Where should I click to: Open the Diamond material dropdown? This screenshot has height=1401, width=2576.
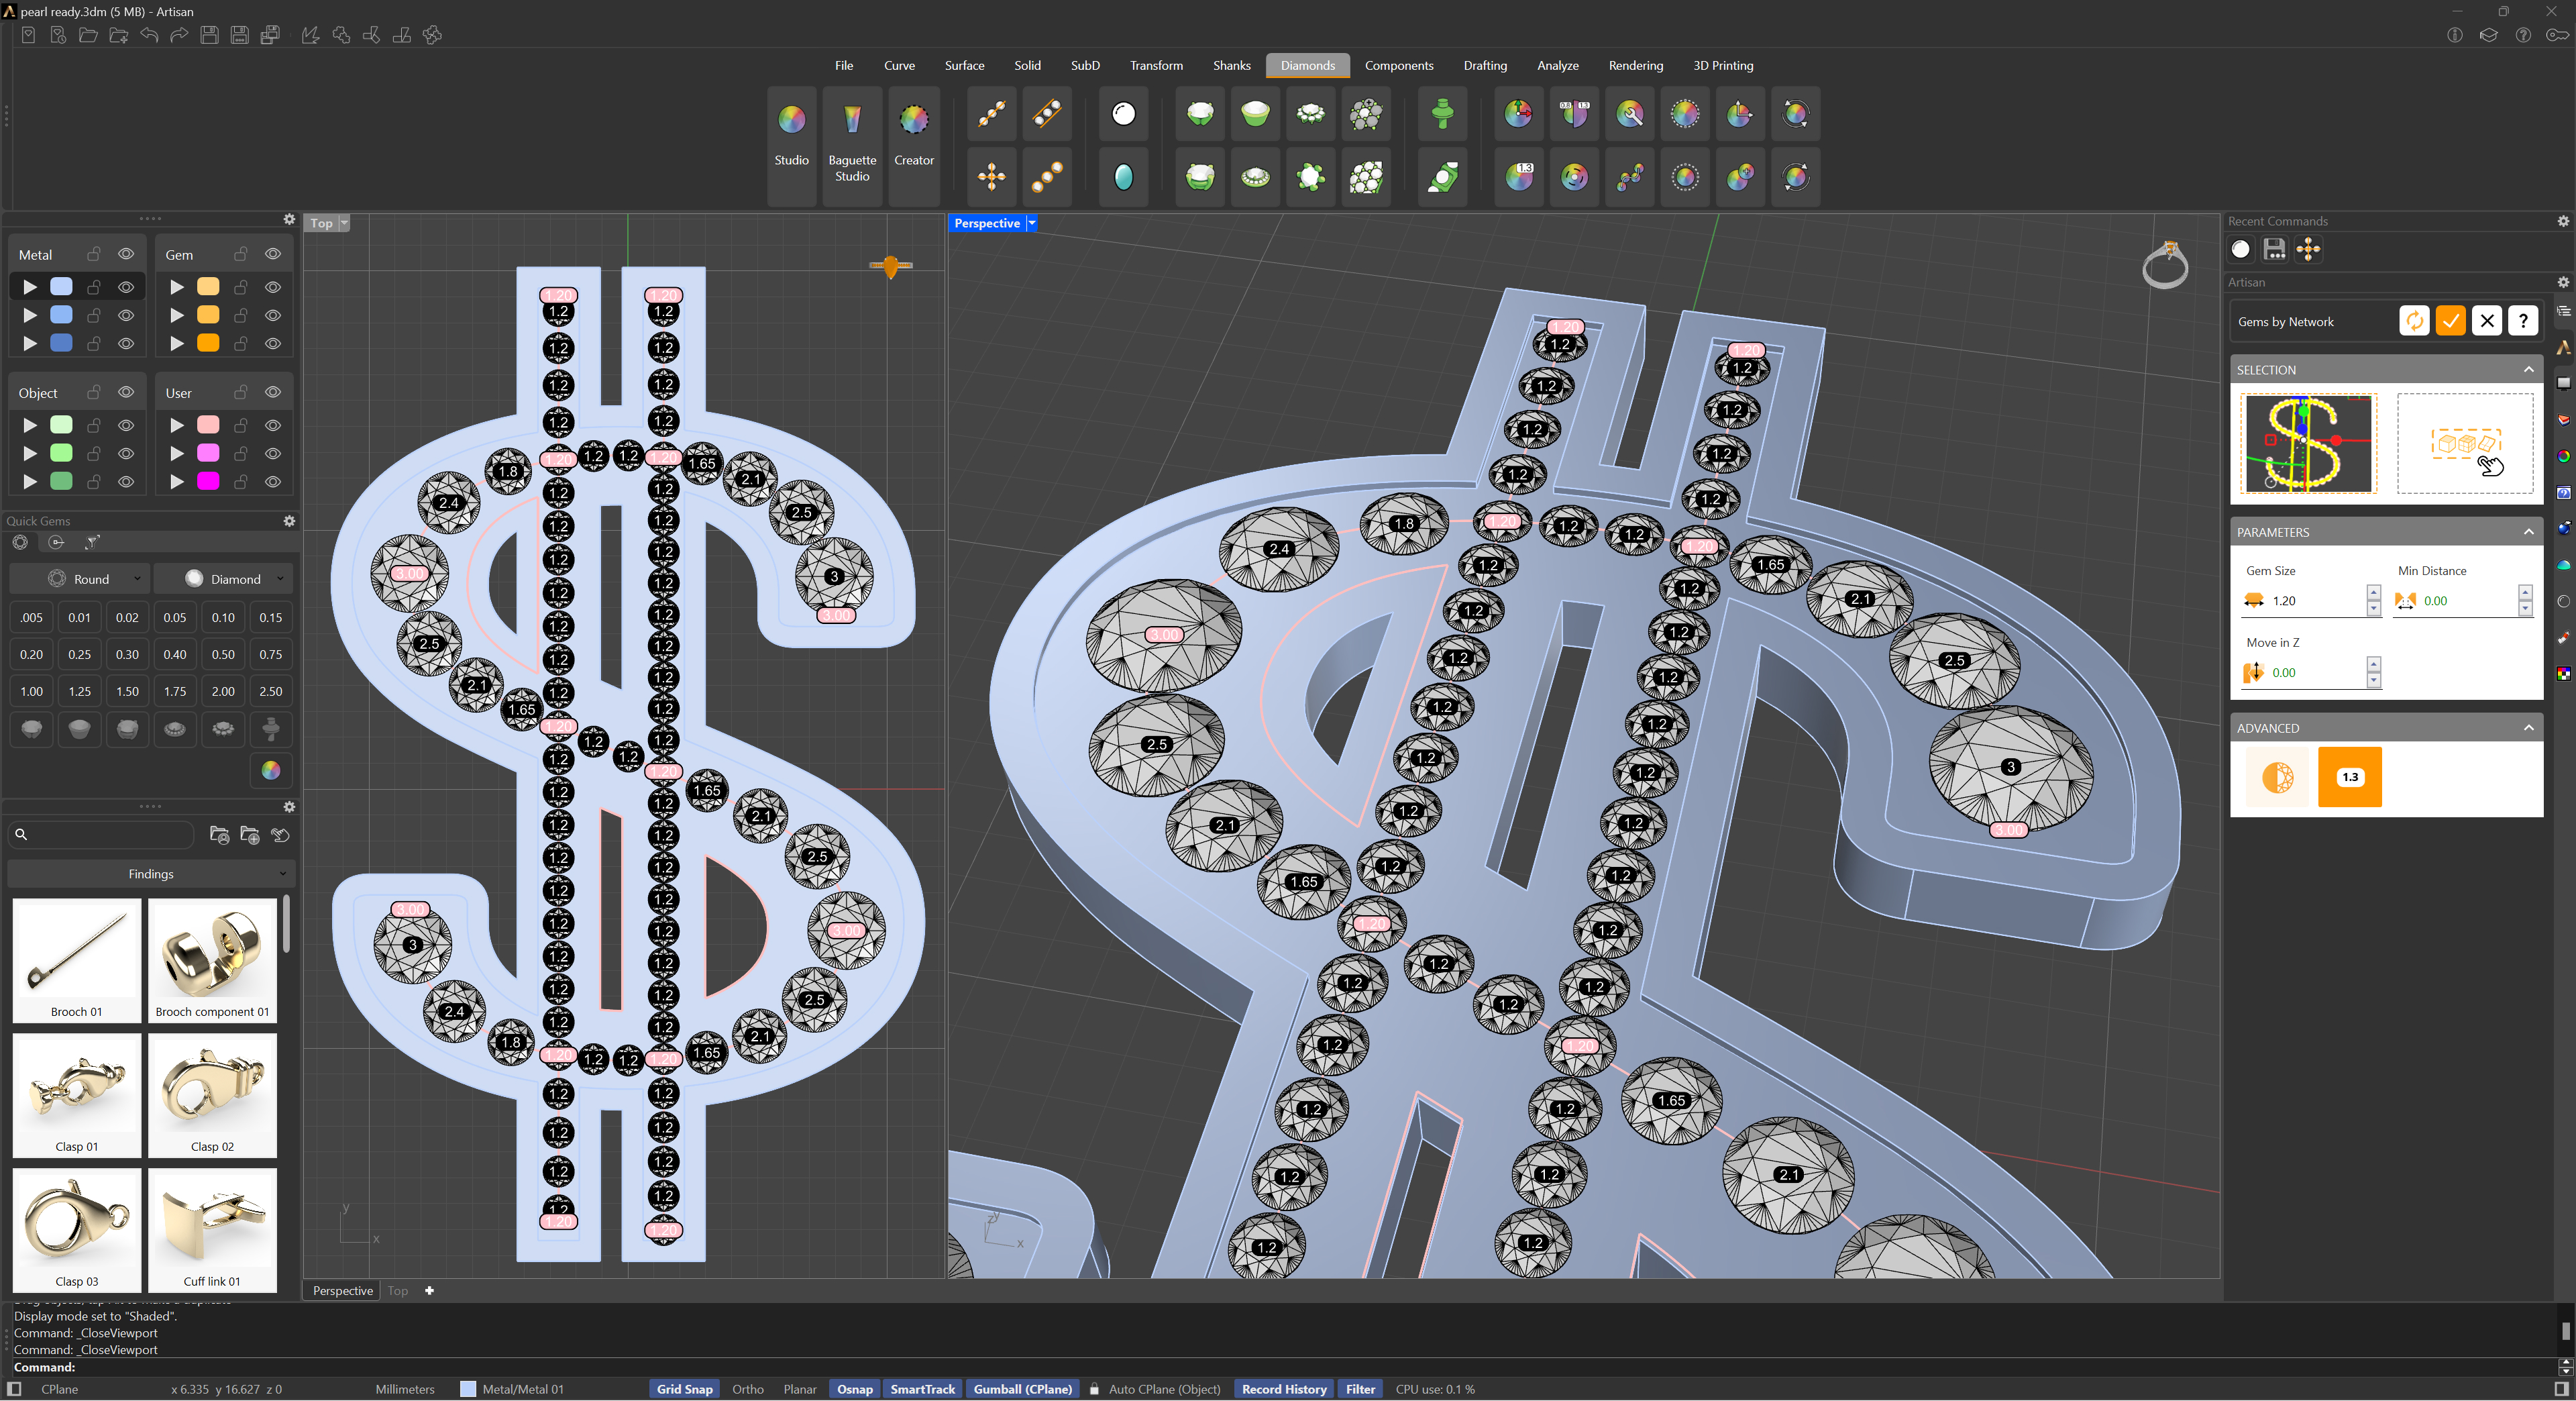223,579
